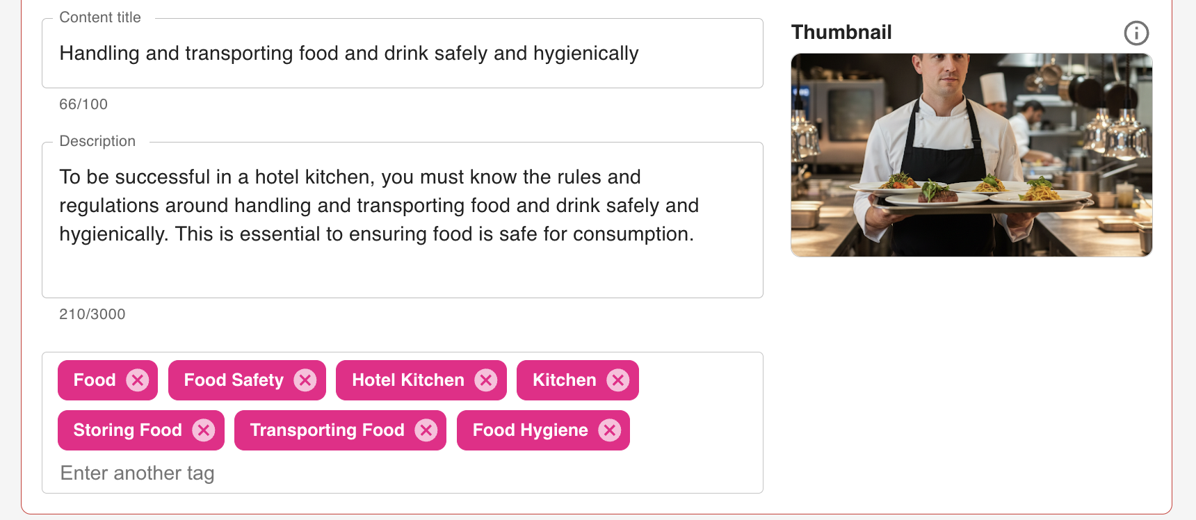Click the Thumbnail heading text

click(x=841, y=33)
